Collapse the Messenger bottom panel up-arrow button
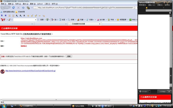 [x=169, y=92]
